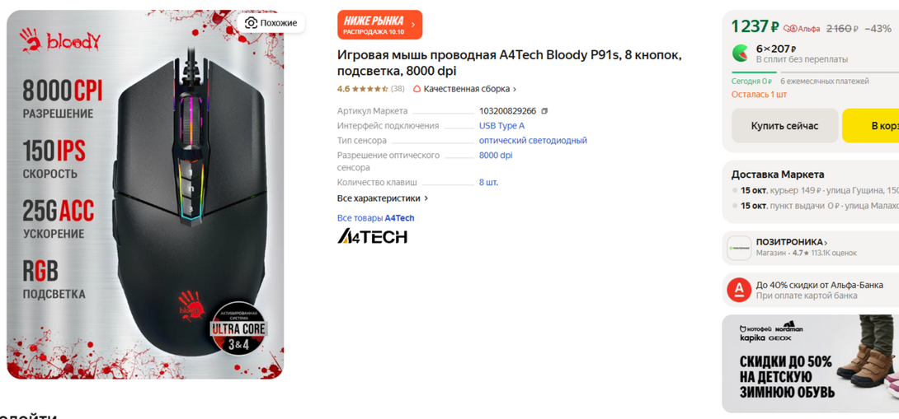This screenshot has height=419, width=899.
Task: Click the green Split payment icon
Action: (x=740, y=54)
